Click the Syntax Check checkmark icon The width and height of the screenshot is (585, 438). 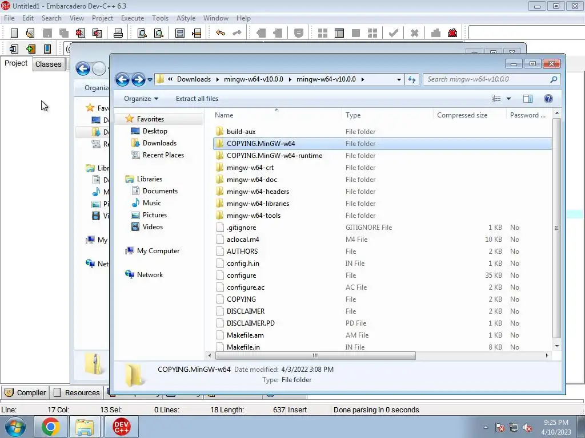[x=393, y=33]
